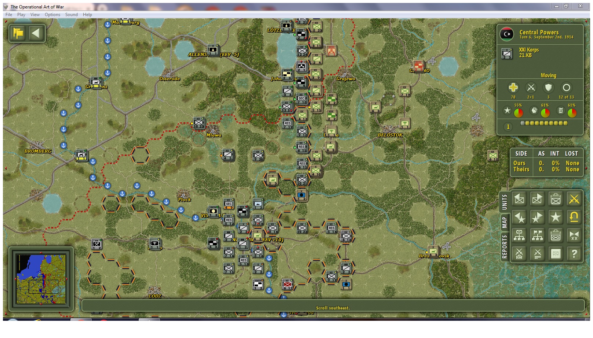Click the equipment strength squares bar
This screenshot has height=338, width=593.
(544, 123)
